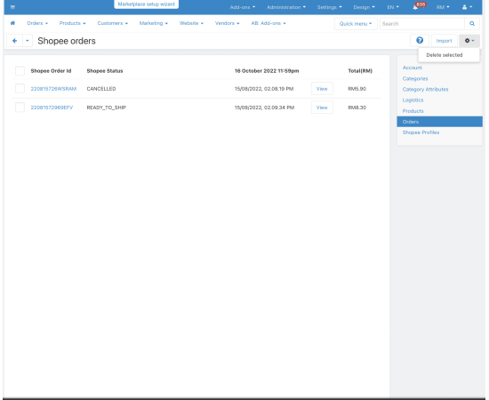Open the Orders menu
The height and width of the screenshot is (400, 489).
[x=37, y=23]
